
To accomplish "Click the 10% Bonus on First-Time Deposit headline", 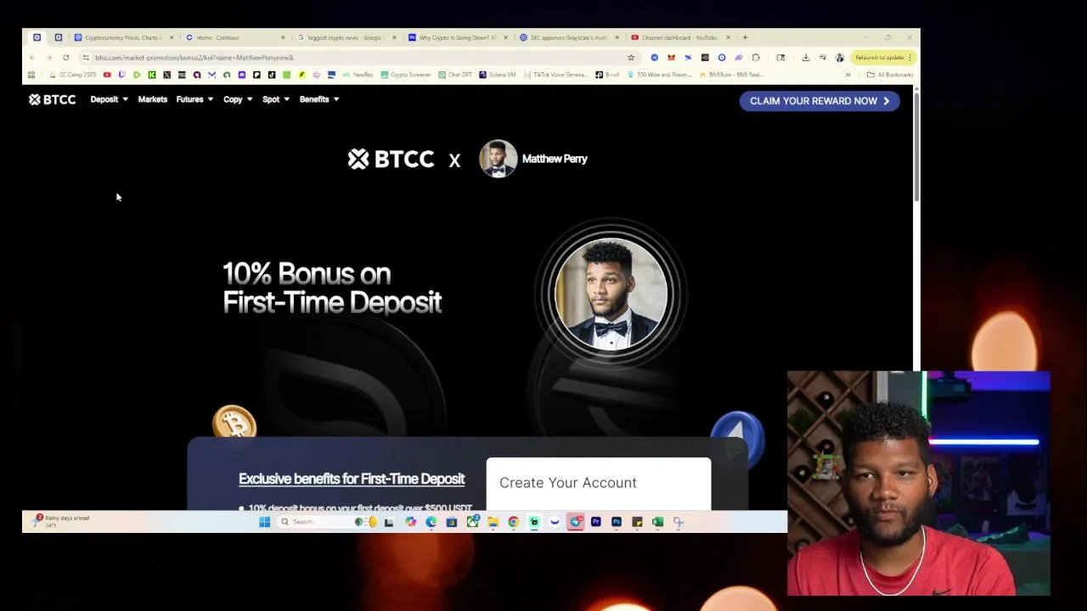I will tap(332, 288).
